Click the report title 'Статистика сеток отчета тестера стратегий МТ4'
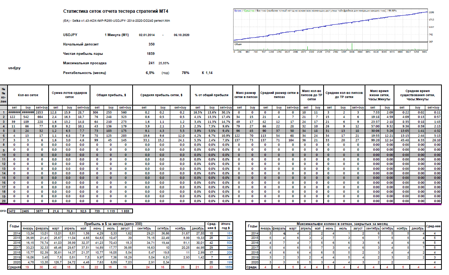 tap(116, 11)
